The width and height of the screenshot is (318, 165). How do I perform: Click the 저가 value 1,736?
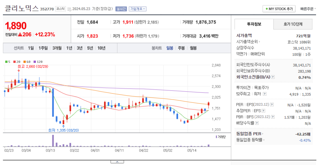(128, 36)
